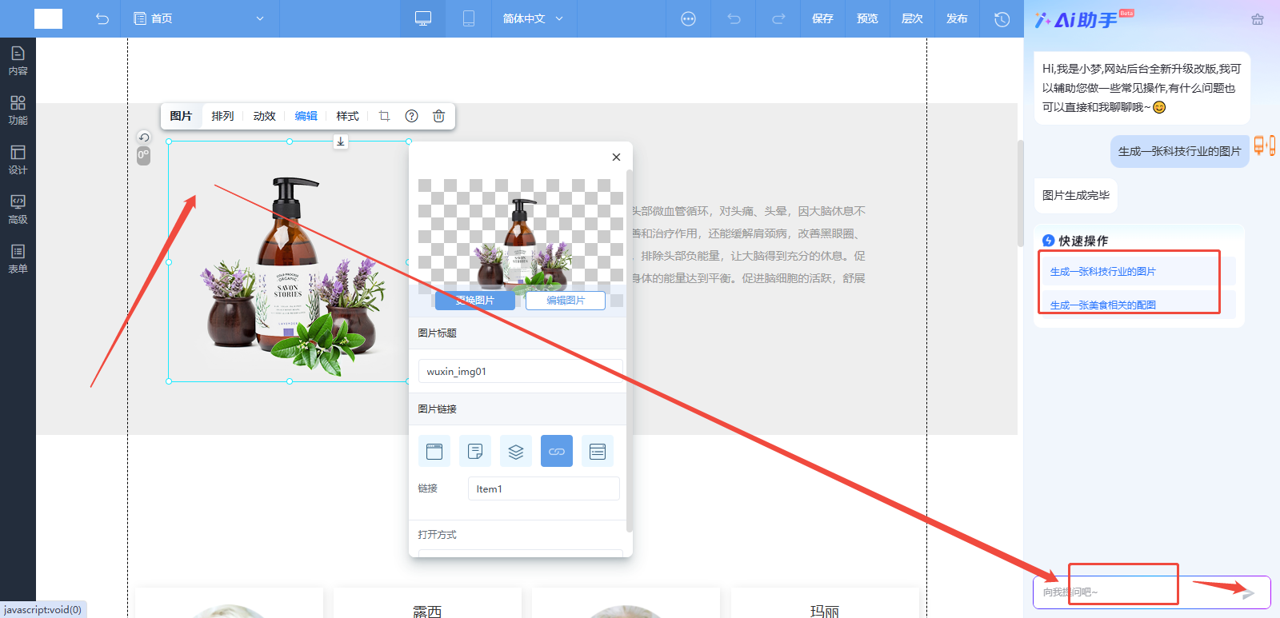Delete the image with trash icon
Image resolution: width=1280 pixels, height=618 pixels.
coord(438,116)
